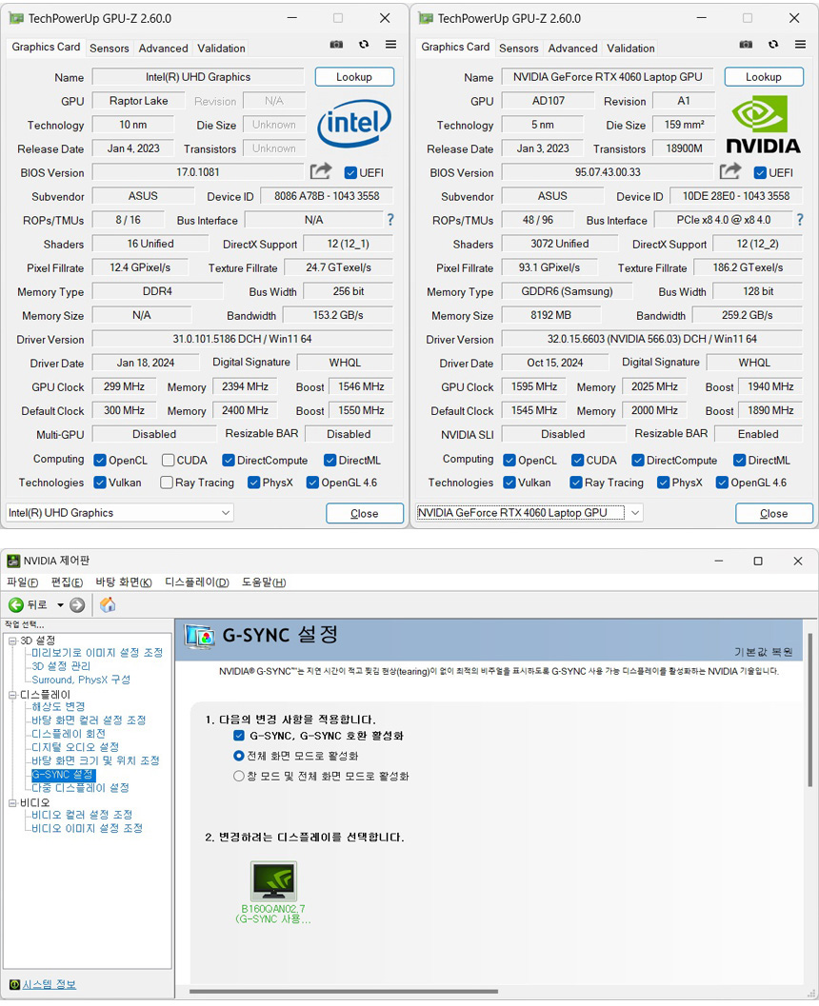Open the 디스플레이(D) menu

[197, 582]
